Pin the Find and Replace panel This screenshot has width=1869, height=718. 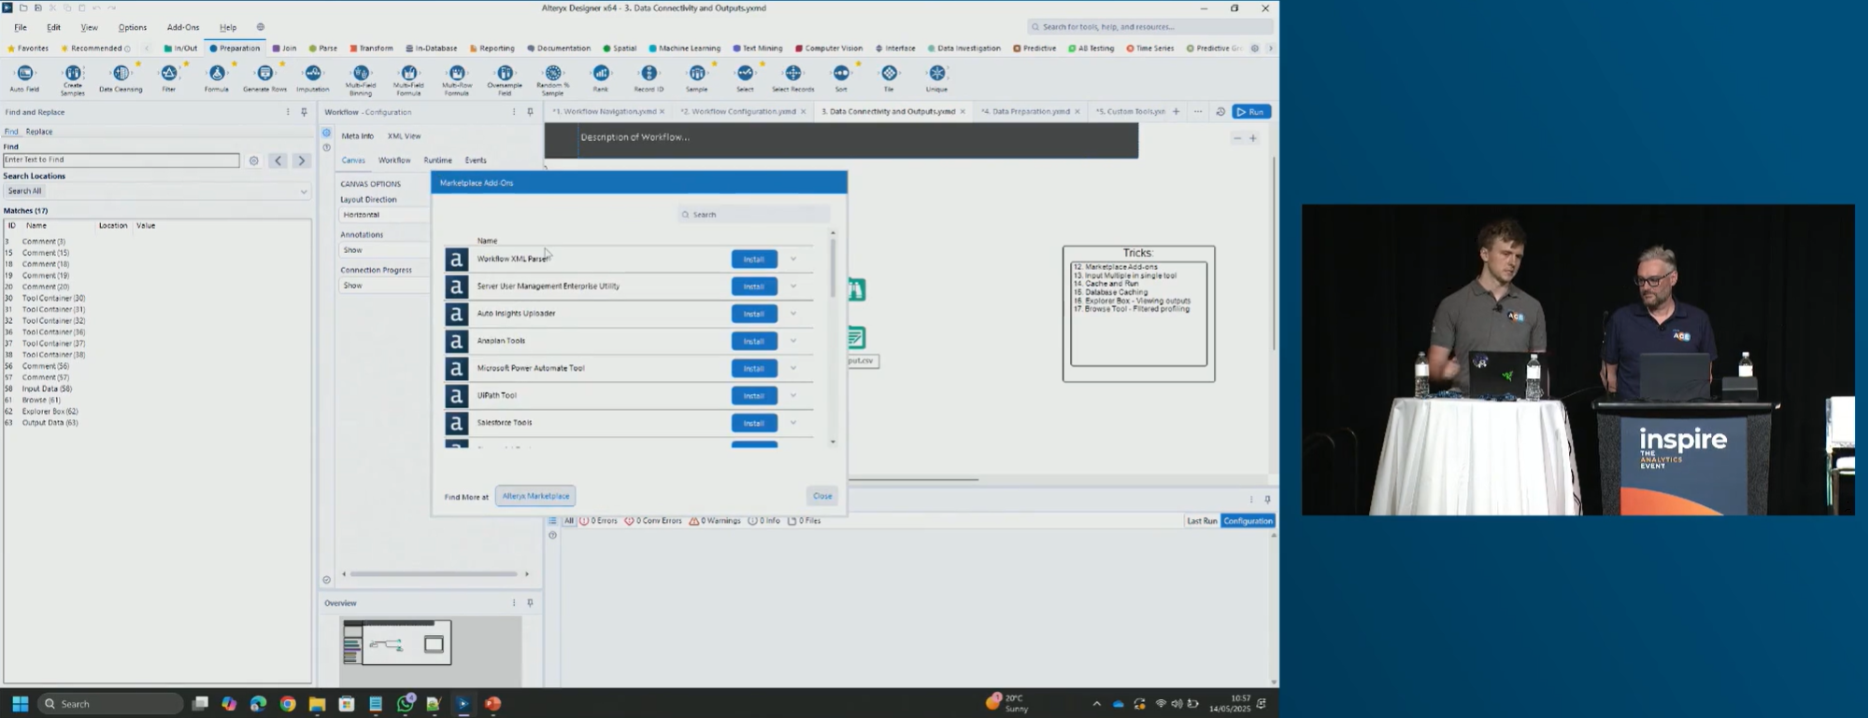[304, 112]
